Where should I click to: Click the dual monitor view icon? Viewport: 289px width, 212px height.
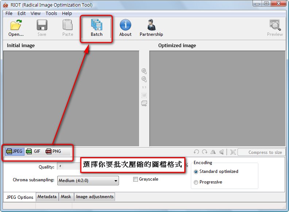click(144, 103)
